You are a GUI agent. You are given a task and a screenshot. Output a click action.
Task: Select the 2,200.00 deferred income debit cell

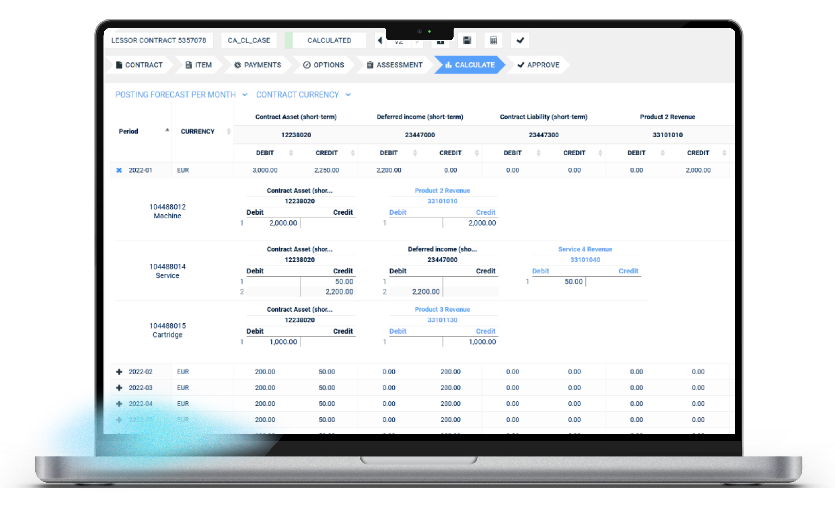pos(388,170)
